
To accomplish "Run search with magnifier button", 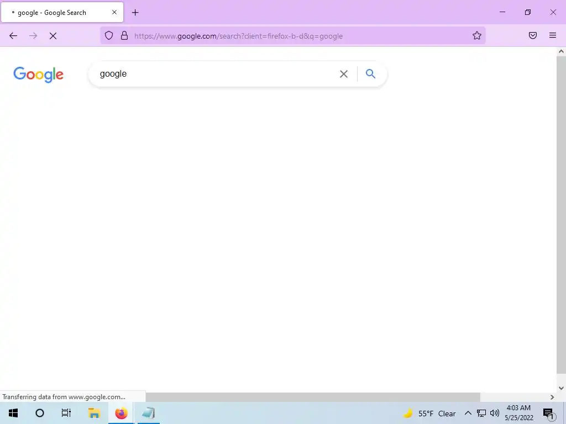I will pyautogui.click(x=371, y=74).
